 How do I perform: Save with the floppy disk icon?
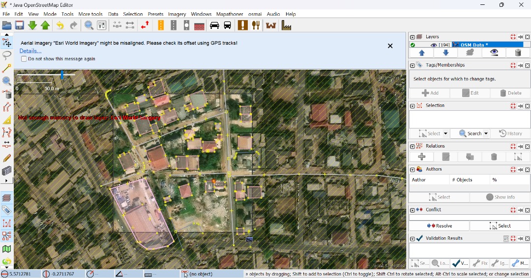point(20,25)
